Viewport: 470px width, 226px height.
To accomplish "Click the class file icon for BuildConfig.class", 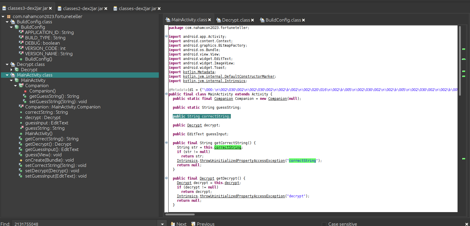I will tap(13, 22).
